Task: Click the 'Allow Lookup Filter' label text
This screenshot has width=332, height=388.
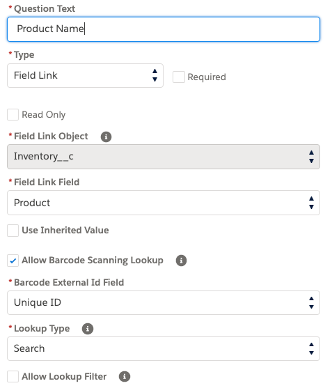Action: click(64, 377)
